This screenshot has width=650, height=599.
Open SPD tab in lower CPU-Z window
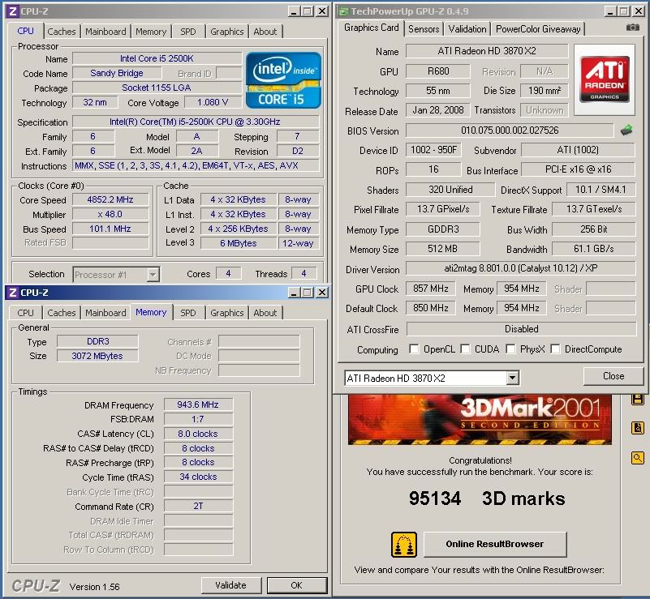point(187,313)
